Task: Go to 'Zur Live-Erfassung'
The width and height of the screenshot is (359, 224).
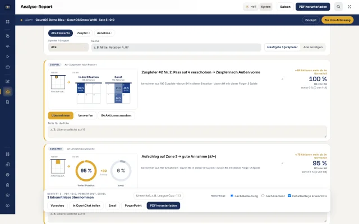Action: tap(337, 20)
